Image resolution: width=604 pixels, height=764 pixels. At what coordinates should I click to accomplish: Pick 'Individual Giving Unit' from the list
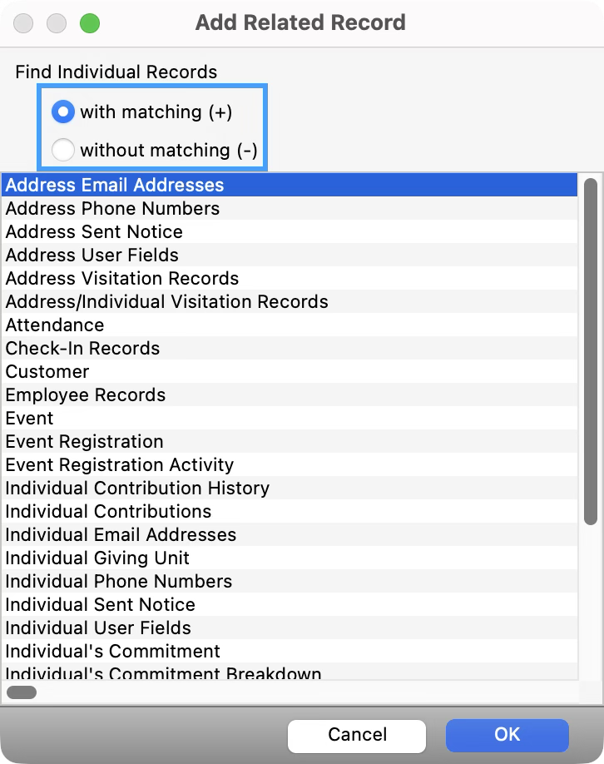(290, 558)
